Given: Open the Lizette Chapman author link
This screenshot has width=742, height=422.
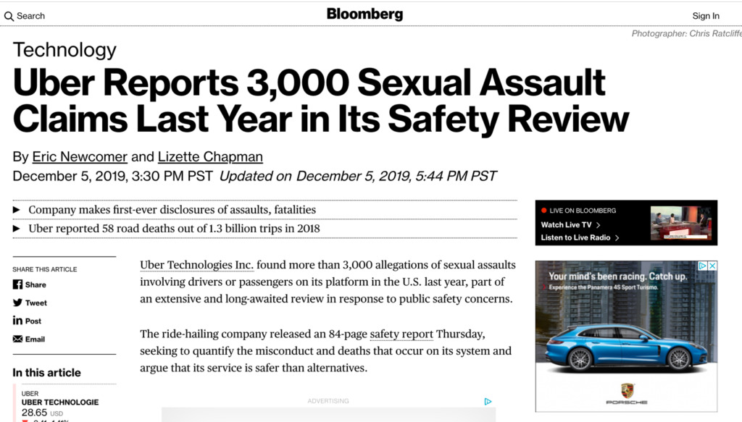Looking at the screenshot, I should (x=210, y=156).
